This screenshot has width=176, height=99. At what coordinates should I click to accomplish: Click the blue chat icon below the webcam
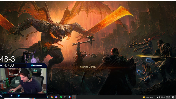(x=19, y=96)
